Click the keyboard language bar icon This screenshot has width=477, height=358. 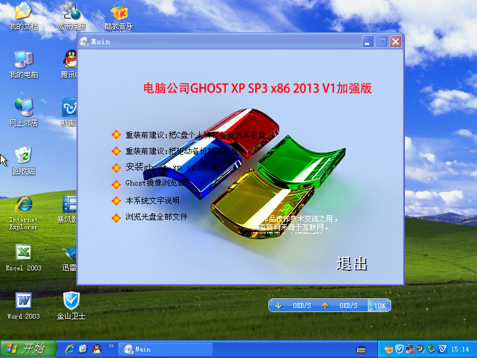[361, 350]
